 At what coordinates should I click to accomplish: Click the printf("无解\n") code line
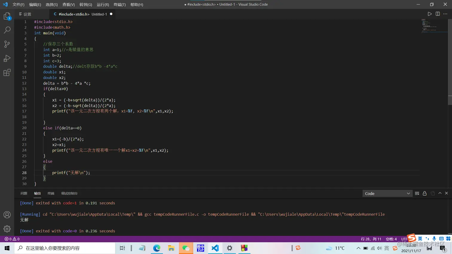pos(71,173)
